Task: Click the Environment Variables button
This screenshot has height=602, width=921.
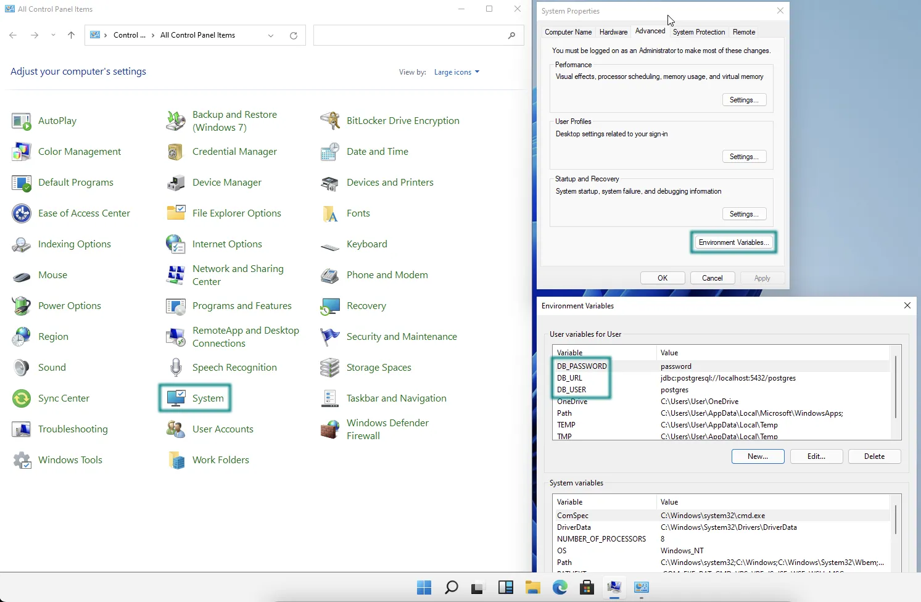Action: pos(733,242)
